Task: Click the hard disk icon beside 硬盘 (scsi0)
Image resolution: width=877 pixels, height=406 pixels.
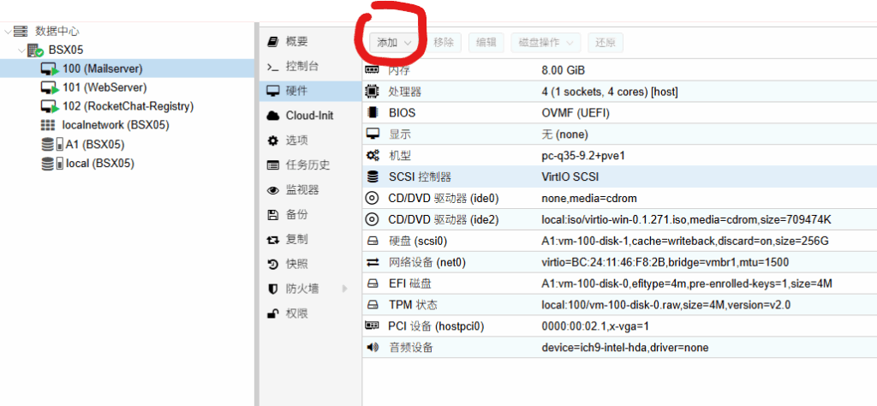Action: (x=372, y=241)
